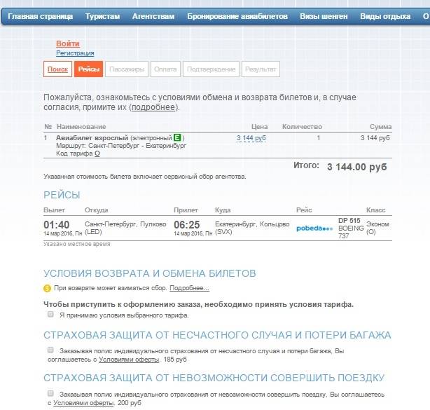
Task: Click the Регистрация link
Action: (x=75, y=53)
